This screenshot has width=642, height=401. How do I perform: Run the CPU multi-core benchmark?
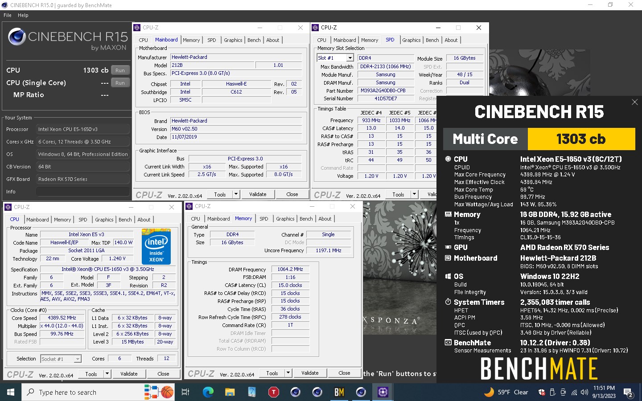[x=120, y=70]
